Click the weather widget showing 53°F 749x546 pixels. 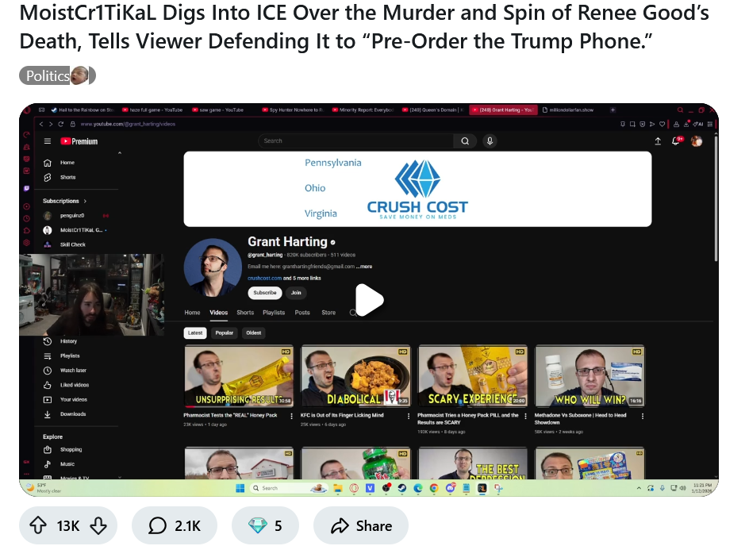pyautogui.click(x=44, y=488)
